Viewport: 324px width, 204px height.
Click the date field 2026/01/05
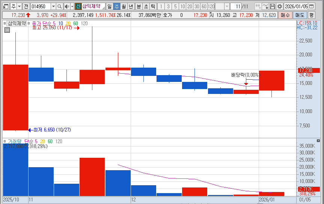pyautogui.click(x=296, y=7)
